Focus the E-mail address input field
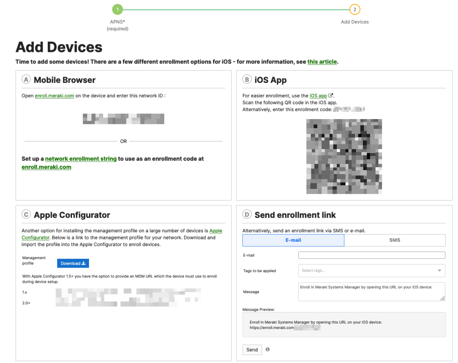The image size is (458, 363). coord(371,255)
